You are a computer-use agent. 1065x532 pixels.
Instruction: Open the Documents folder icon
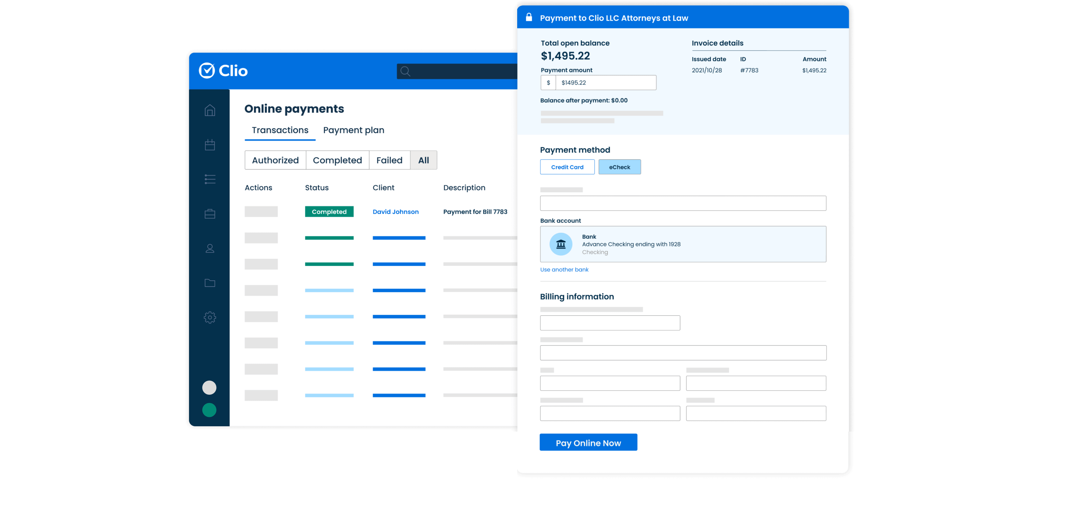[x=210, y=283]
